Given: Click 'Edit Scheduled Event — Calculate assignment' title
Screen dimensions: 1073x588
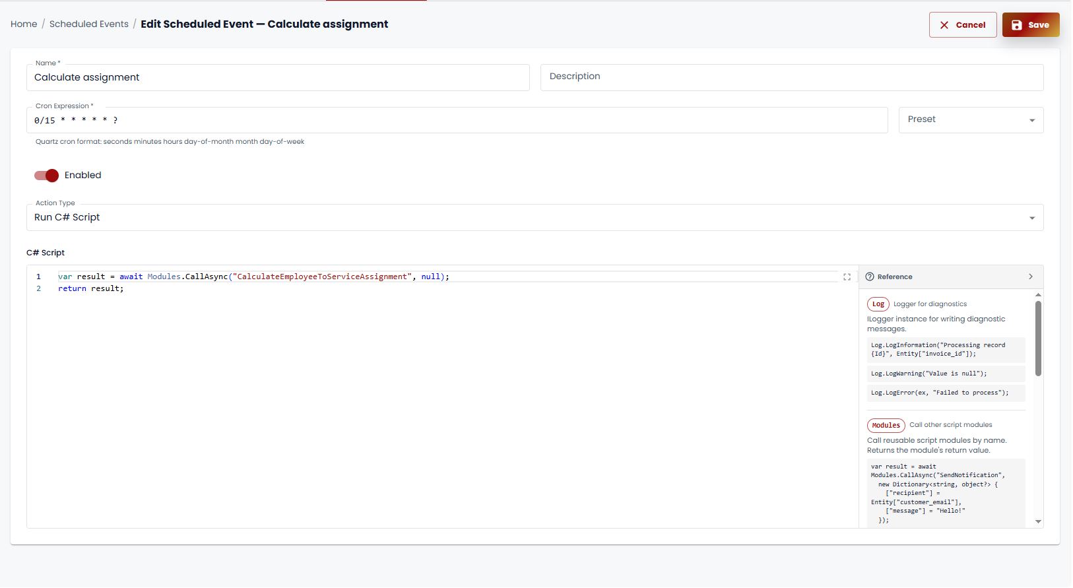Looking at the screenshot, I should 264,24.
